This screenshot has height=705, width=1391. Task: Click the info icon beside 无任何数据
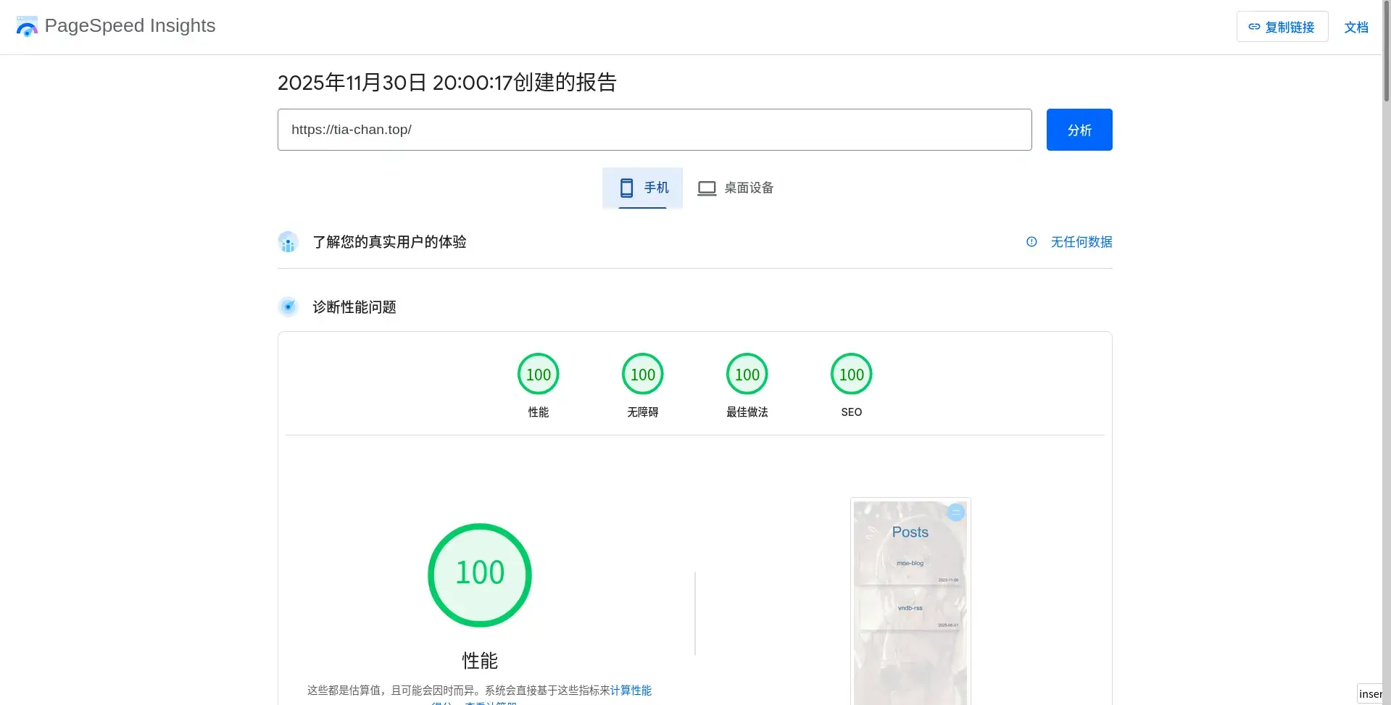(1031, 242)
